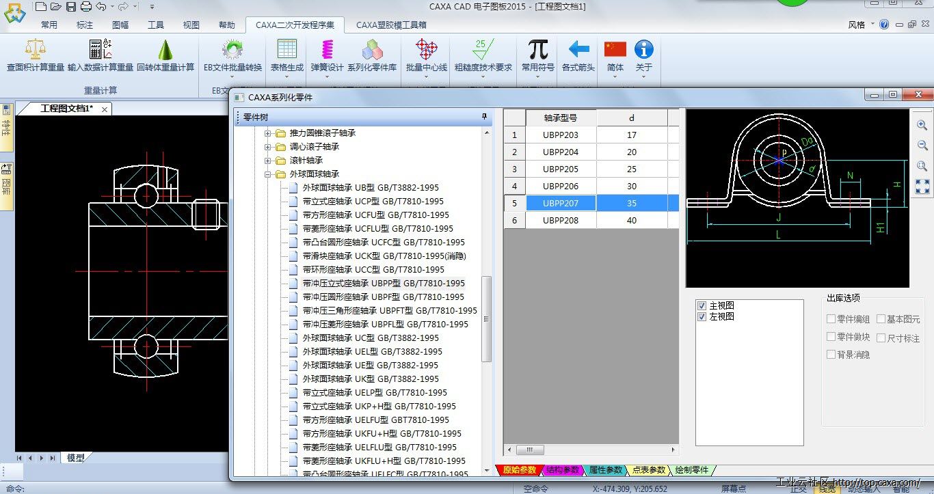
Task: Click the 查面积计算重量 scales icon
Action: pyautogui.click(x=36, y=50)
